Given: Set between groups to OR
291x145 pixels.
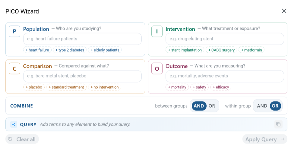Looking at the screenshot, I should tap(212, 106).
